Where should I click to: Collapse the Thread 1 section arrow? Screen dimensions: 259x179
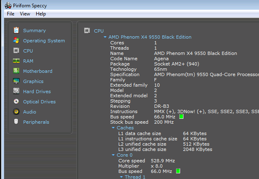point(121,177)
